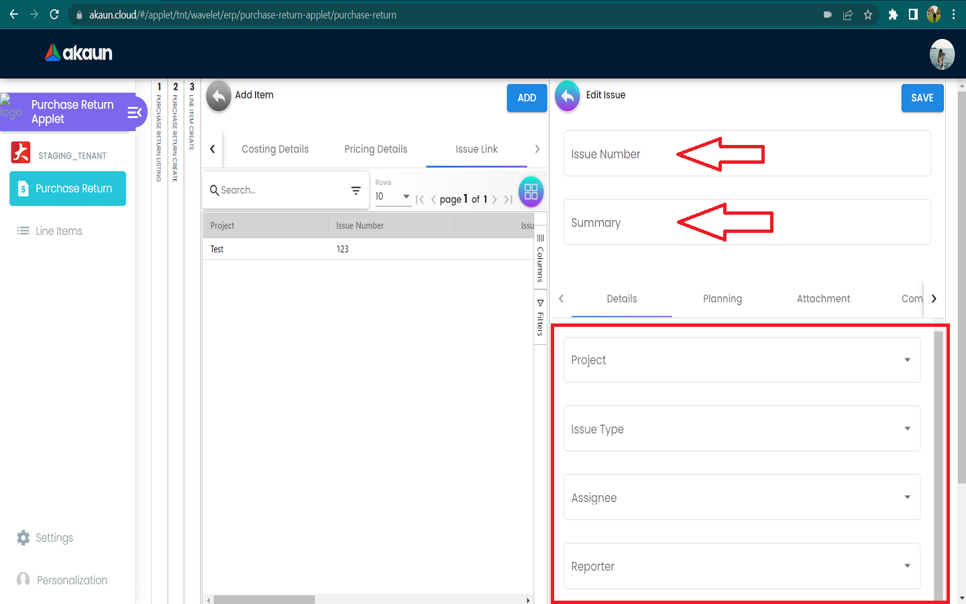Navigate back in the browser
Viewport: 966px width, 604px height.
coord(13,14)
